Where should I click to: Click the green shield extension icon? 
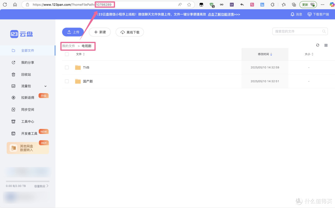click(212, 5)
